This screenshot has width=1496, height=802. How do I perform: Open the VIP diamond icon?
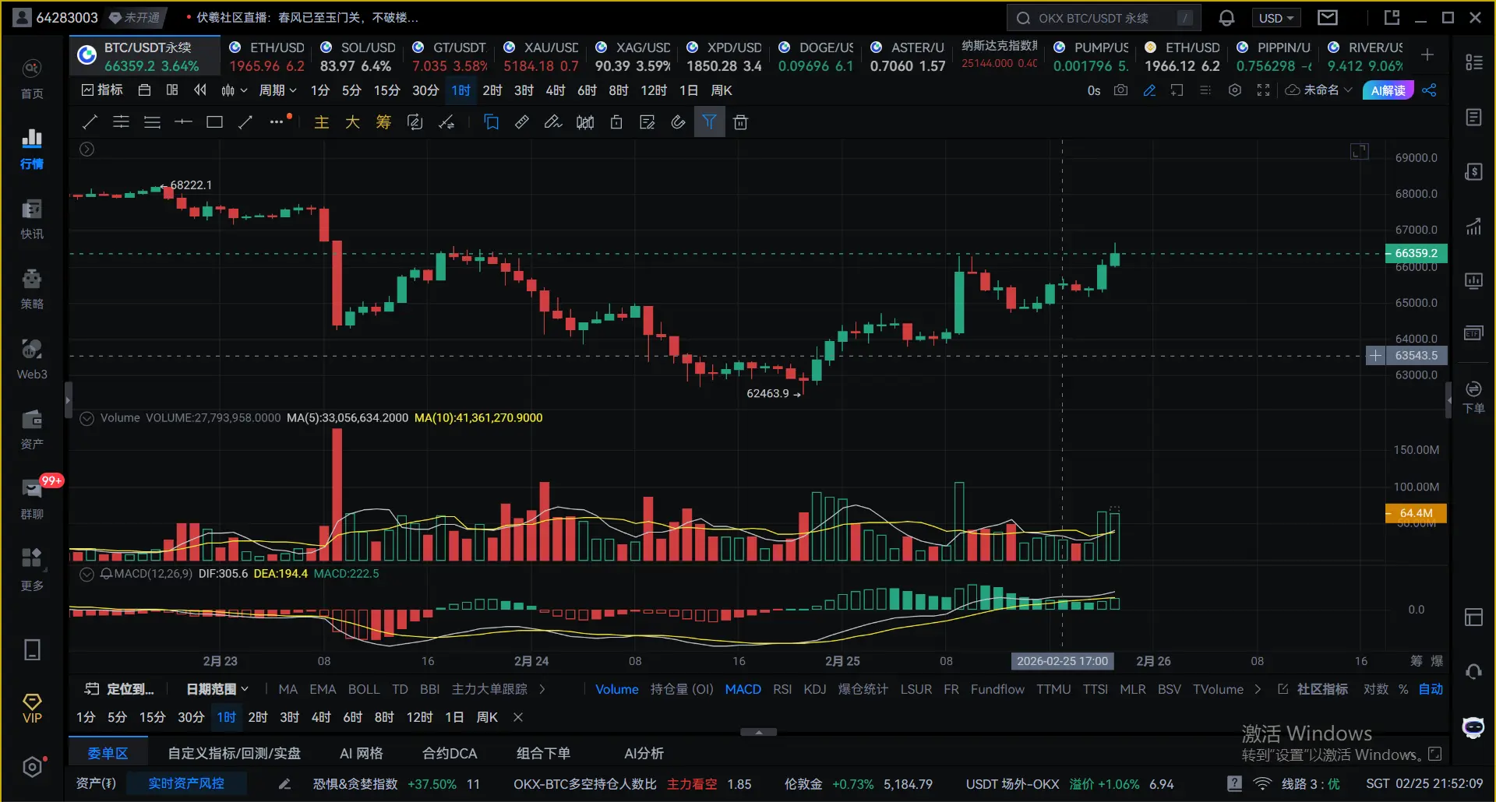pos(32,708)
